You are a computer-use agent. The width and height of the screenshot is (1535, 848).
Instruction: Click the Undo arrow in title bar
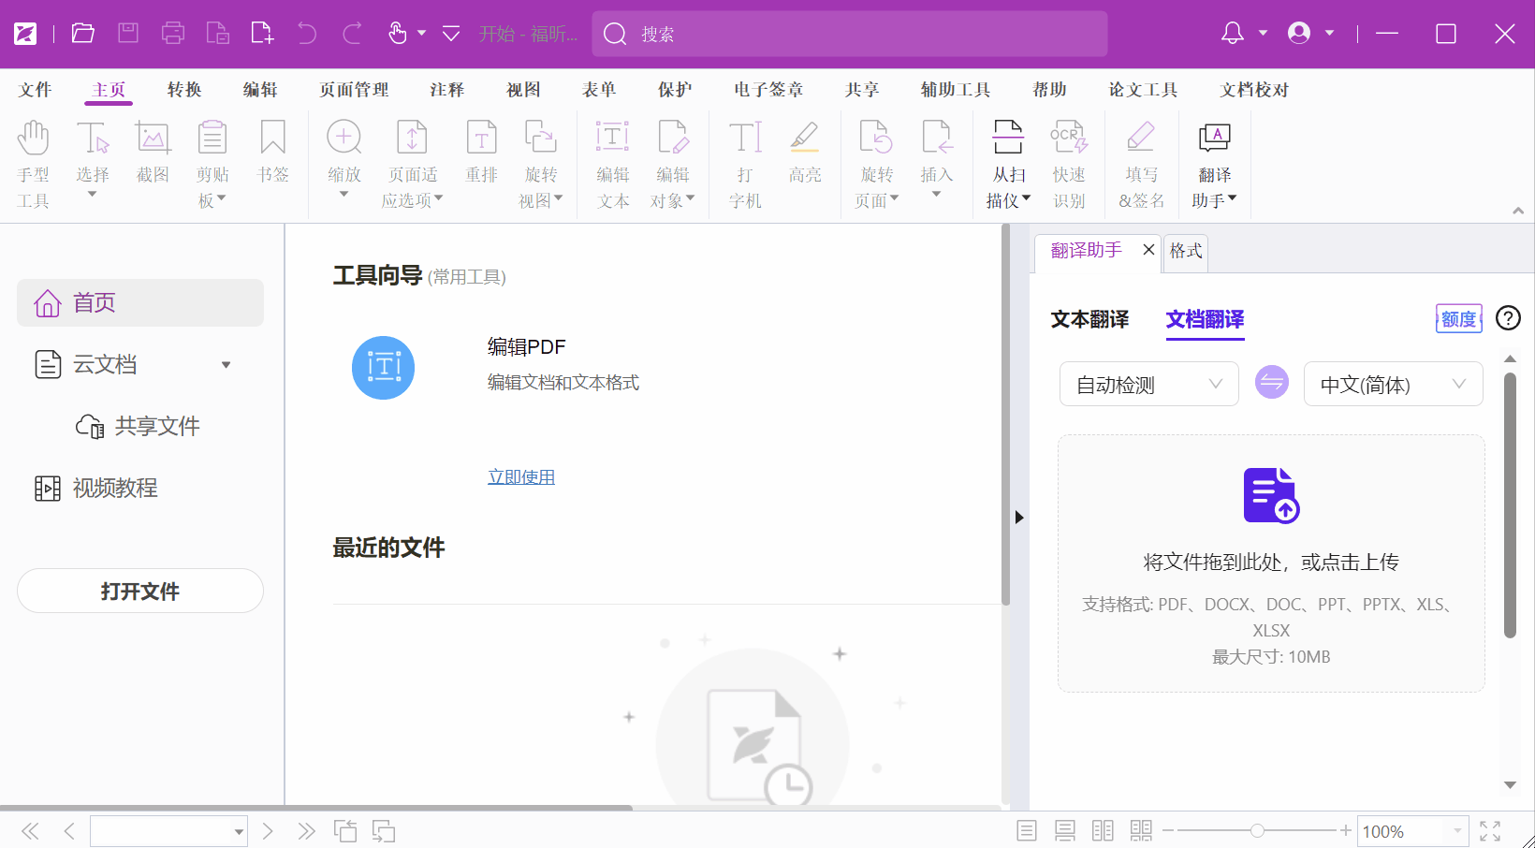307,34
